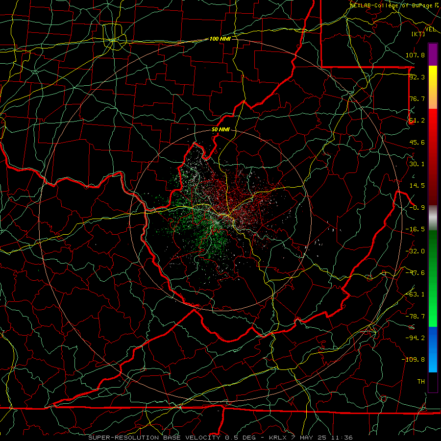Pick the purple segment of velocity color bar
Viewport: 441px width, 441px height.
tap(433, 55)
